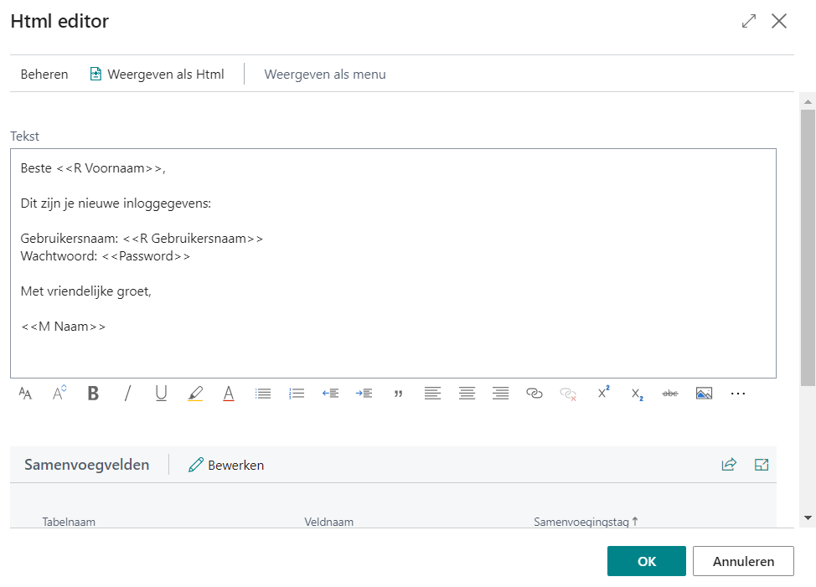The height and width of the screenshot is (587, 816).
Task: Increase indent of the paragraph
Action: 364,394
